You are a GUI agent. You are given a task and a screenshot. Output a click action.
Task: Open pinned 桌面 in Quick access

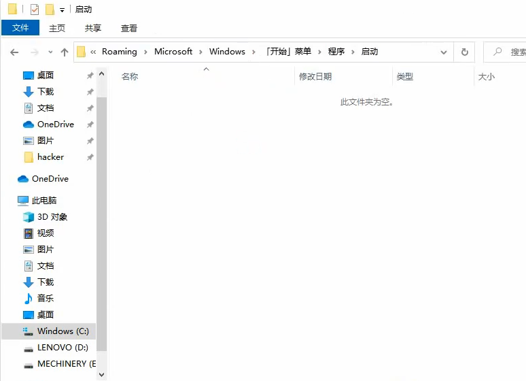coord(46,76)
